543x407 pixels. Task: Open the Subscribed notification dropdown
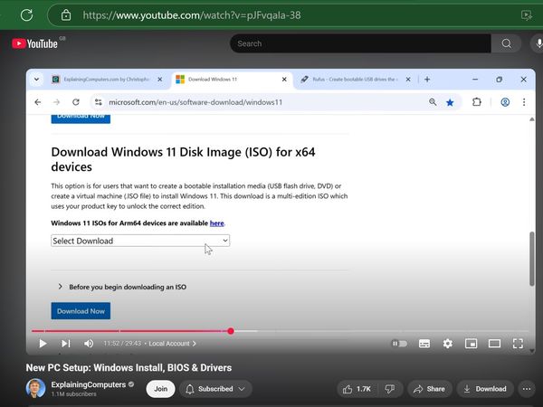[215, 389]
